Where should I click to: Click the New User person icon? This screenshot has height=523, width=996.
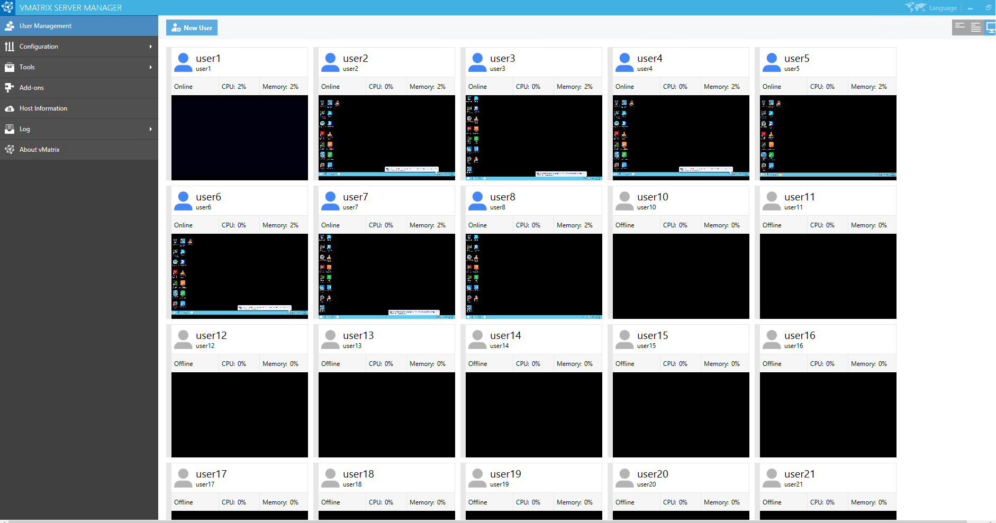pyautogui.click(x=175, y=27)
